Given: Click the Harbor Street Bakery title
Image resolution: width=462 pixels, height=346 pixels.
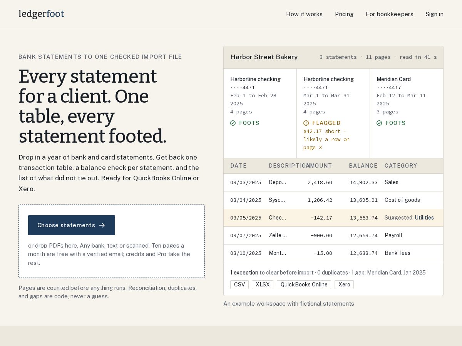Looking at the screenshot, I should pyautogui.click(x=264, y=57).
